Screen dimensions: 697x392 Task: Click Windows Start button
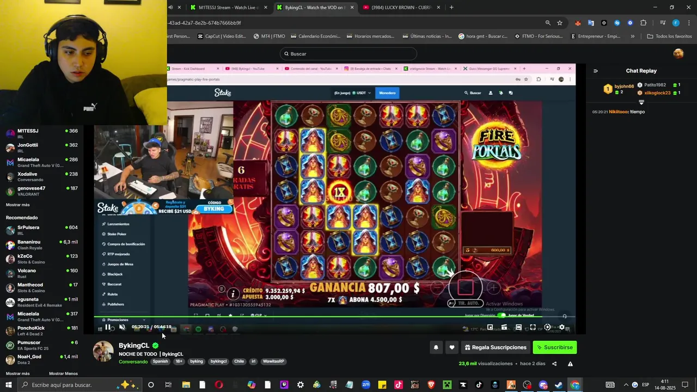tap(8, 385)
